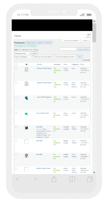
Task: Open the Acciones en lote dropdown
Action: [22, 53]
